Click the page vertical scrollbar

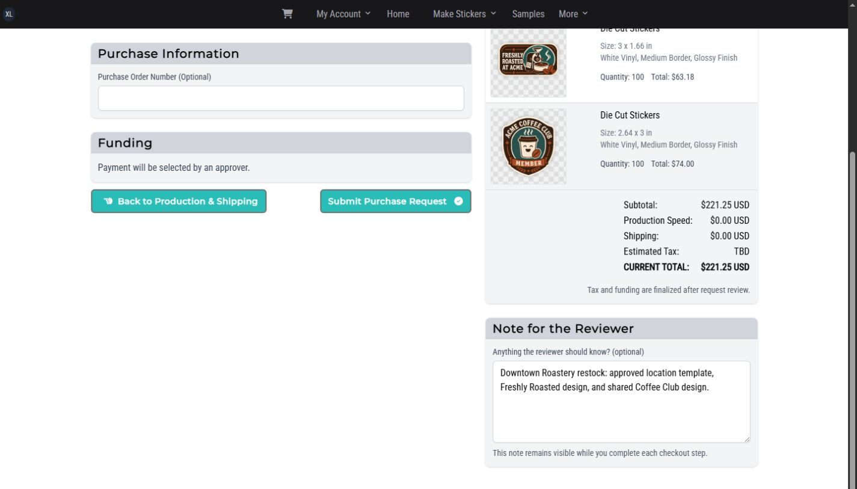pyautogui.click(x=852, y=319)
